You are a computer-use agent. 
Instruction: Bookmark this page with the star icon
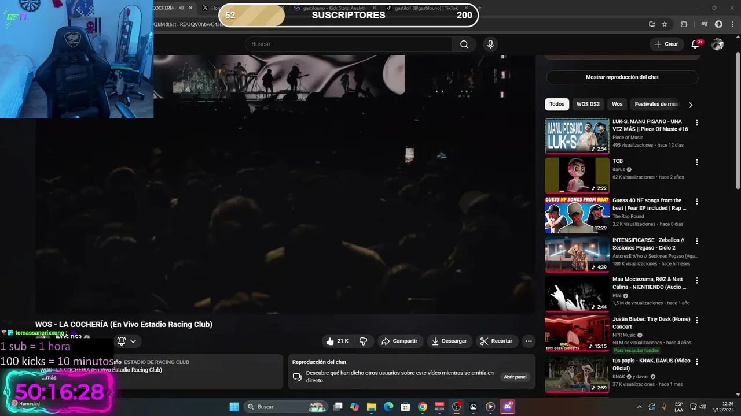point(665,24)
